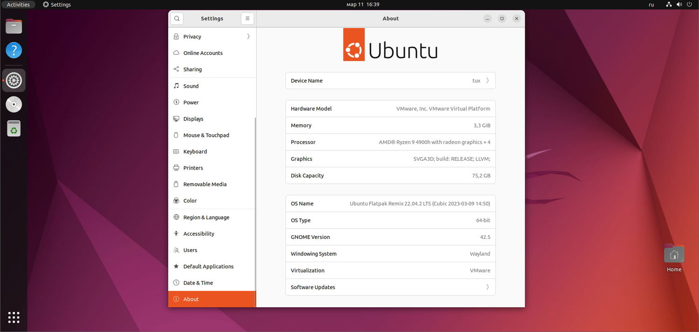Image resolution: width=699 pixels, height=332 pixels.
Task: Select Sharing panel in sidebar
Action: click(x=212, y=69)
